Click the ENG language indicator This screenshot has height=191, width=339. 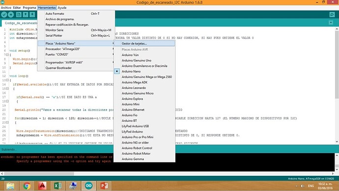[311, 186]
